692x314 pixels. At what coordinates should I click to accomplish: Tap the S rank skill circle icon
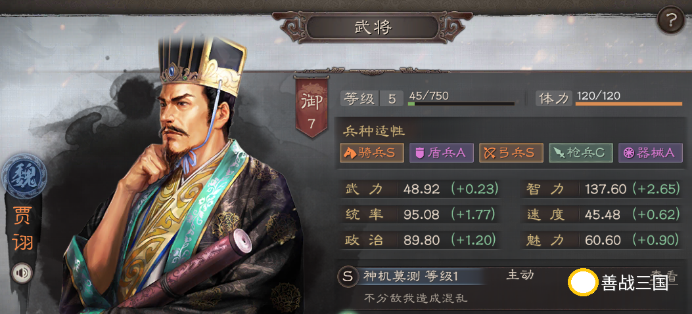point(348,277)
